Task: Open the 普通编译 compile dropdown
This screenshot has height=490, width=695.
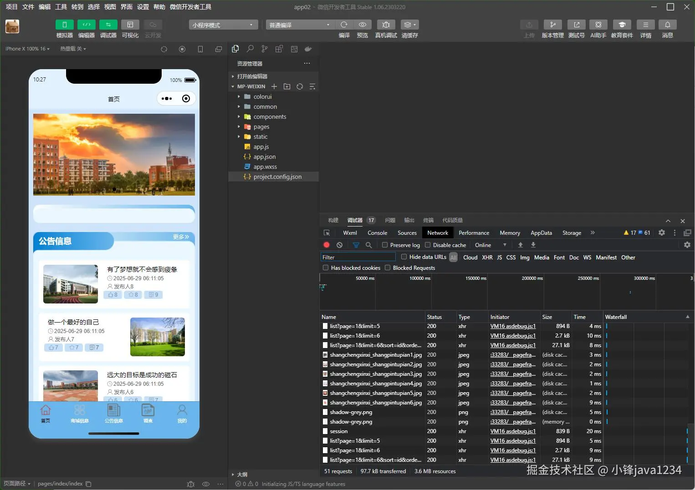Action: (x=301, y=25)
